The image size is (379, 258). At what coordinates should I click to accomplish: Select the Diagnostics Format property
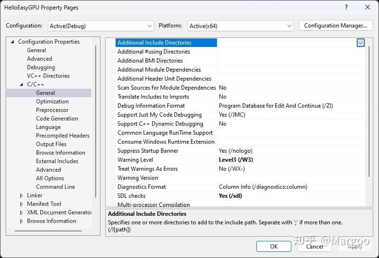(x=142, y=187)
